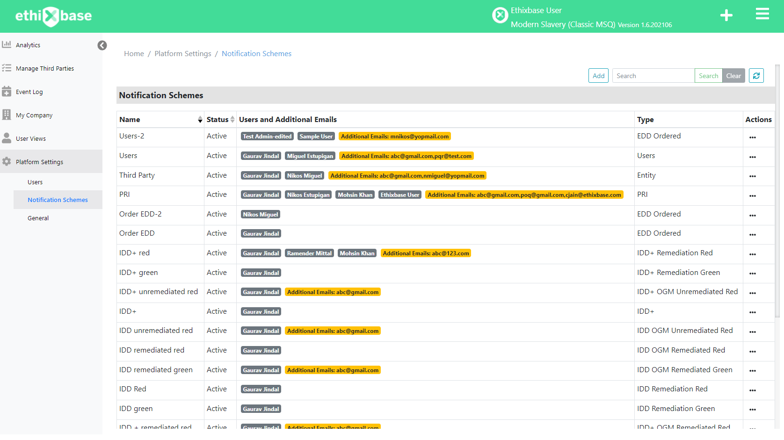Screen dimensions: 784x440
Task: Sort the Name column using its arrows
Action: [x=200, y=119]
